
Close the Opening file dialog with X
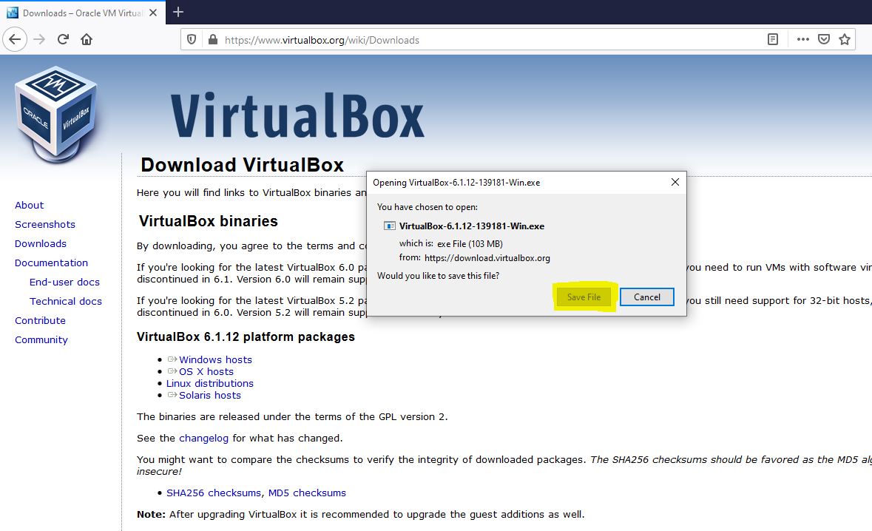675,181
